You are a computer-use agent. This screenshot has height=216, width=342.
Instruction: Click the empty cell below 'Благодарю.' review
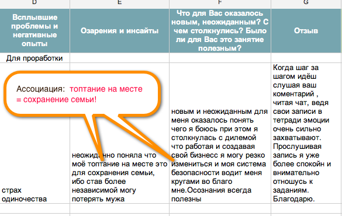(306, 208)
